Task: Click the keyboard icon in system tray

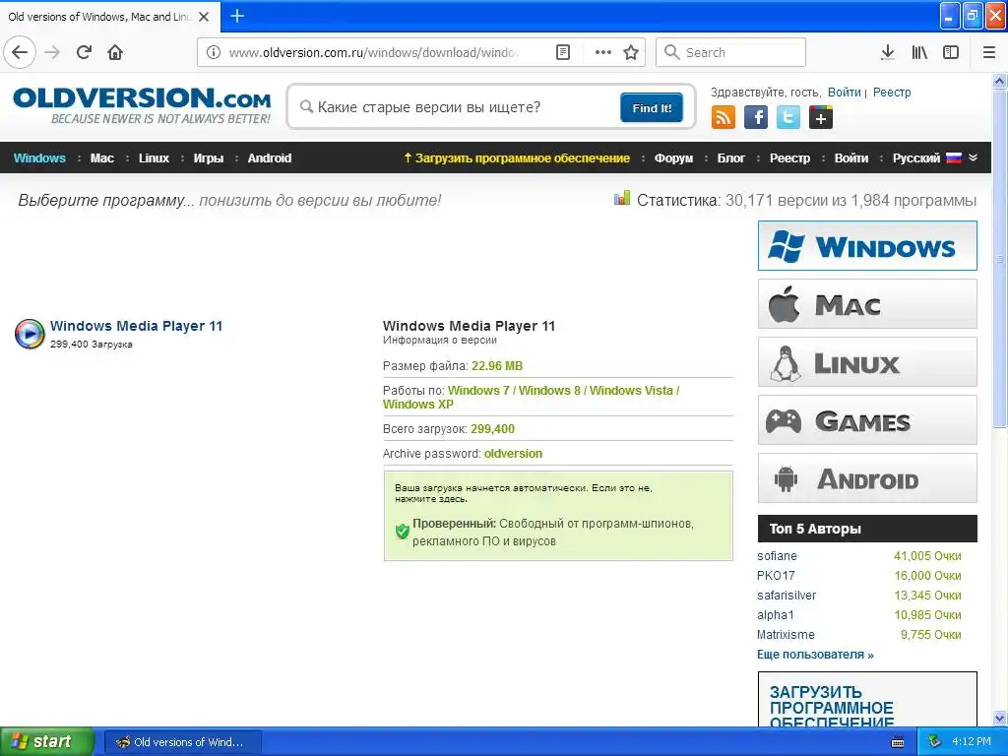Action: click(898, 742)
